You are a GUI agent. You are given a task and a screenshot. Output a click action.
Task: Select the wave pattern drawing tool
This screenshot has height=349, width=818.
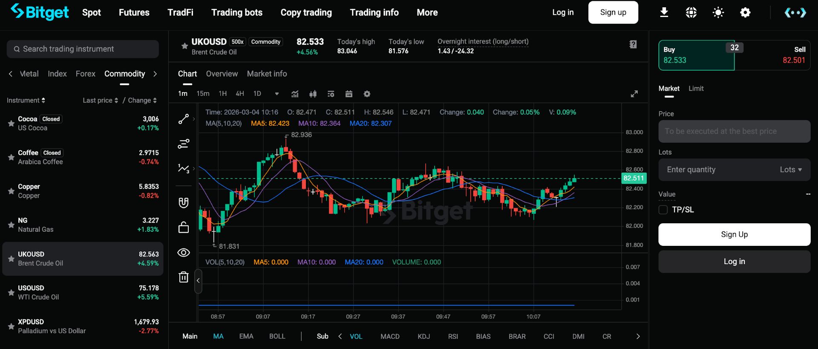pyautogui.click(x=183, y=169)
